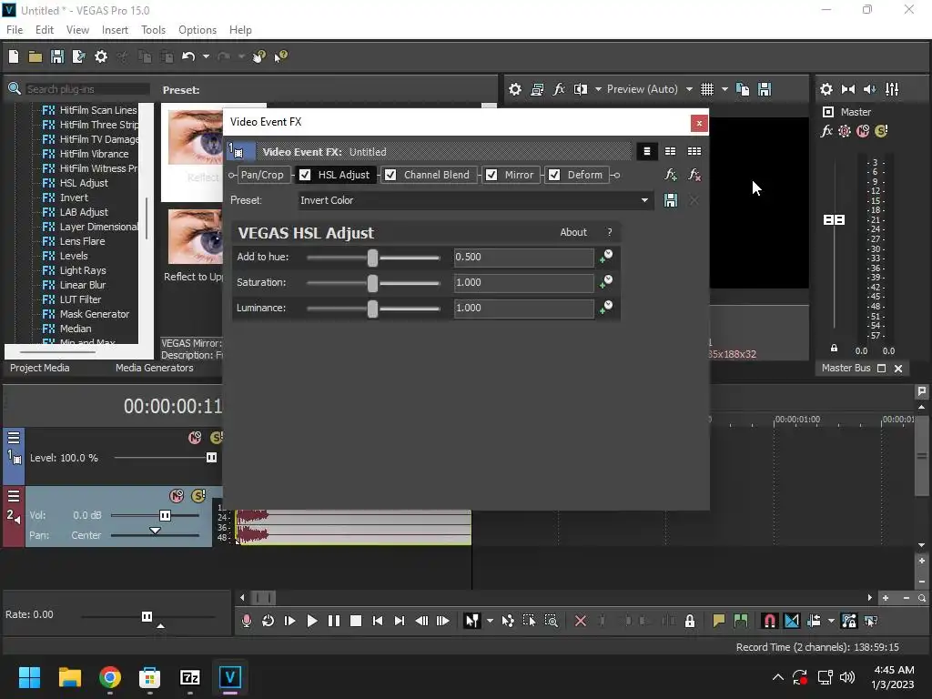Select the Pan/Crop chain button

[262, 175]
